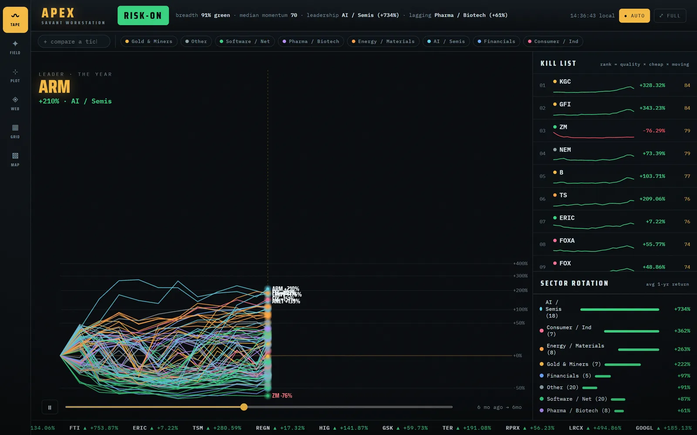Click Pharma / Biotech (8) rotation row

[615, 411]
